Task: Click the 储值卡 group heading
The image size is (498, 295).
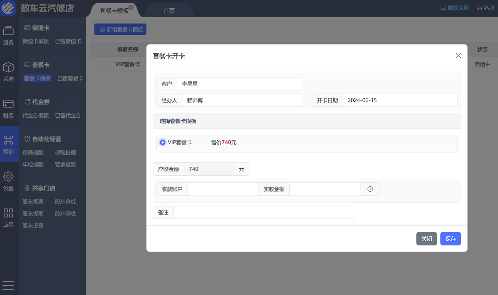Action: coord(37,28)
